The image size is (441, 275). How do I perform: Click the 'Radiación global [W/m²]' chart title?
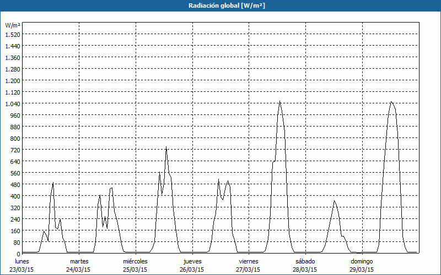pyautogui.click(x=220, y=5)
